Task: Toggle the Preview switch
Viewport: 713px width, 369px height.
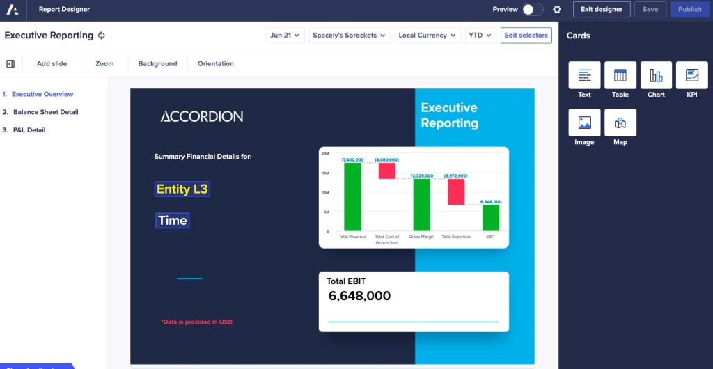Action: click(532, 10)
